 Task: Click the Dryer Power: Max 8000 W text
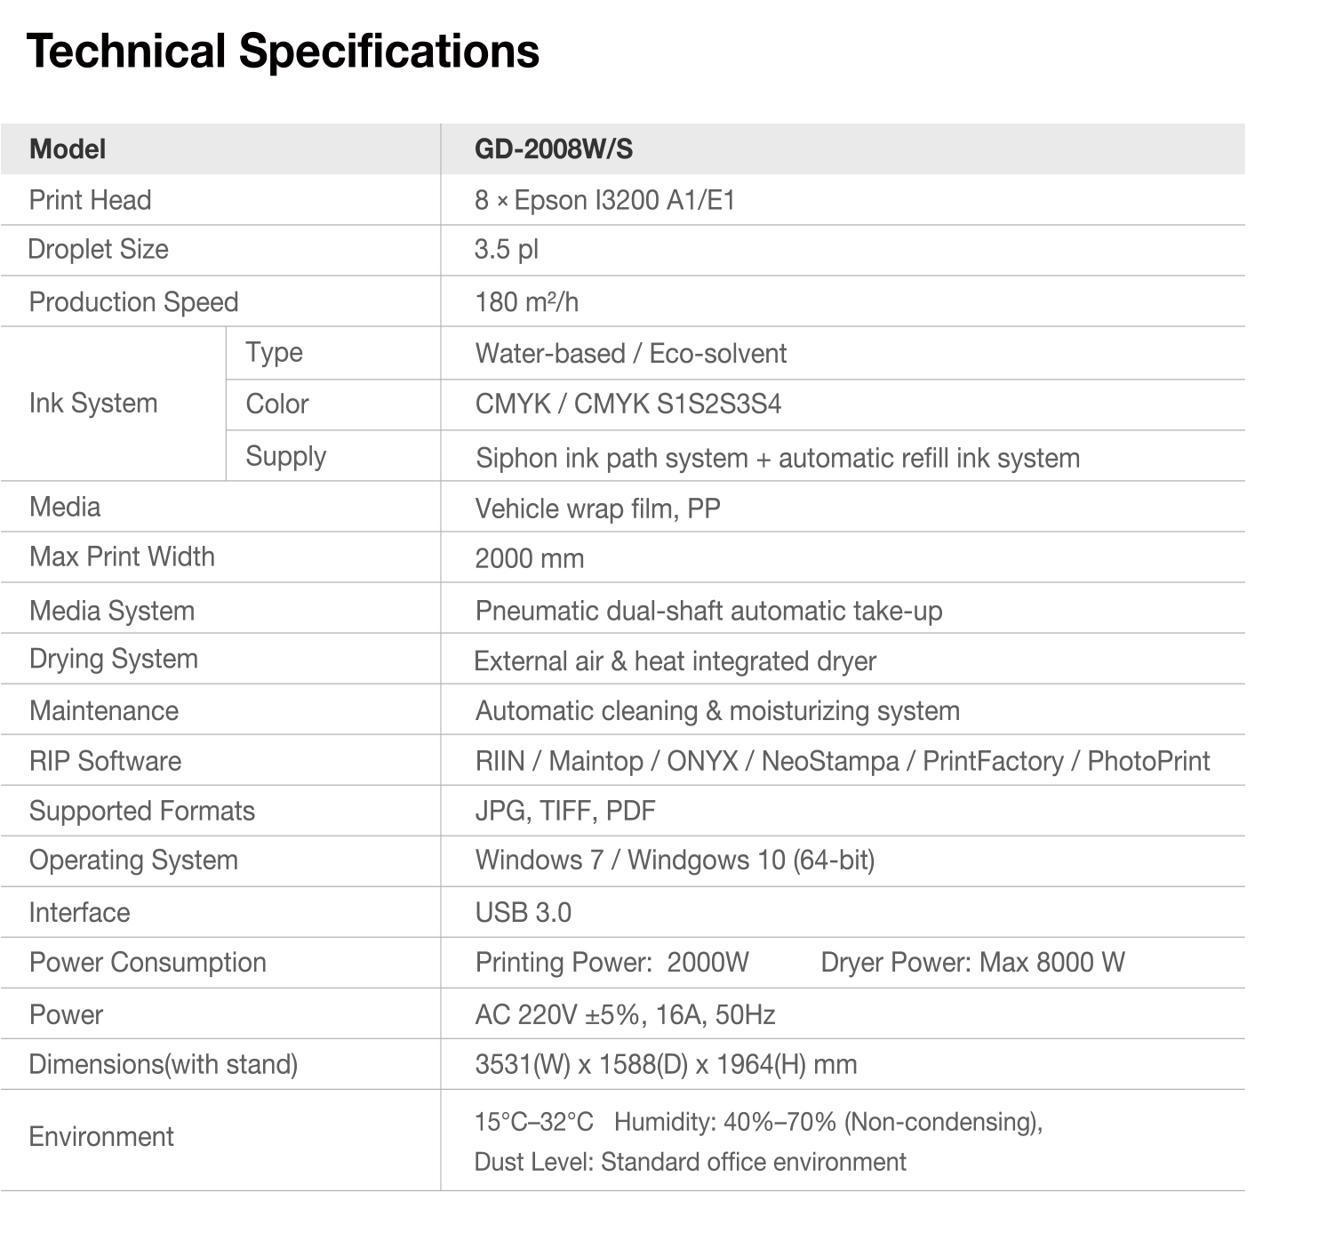[972, 963]
